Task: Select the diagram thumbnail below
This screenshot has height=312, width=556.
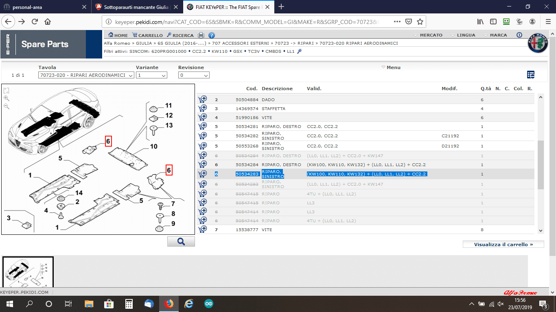Action: point(28,271)
